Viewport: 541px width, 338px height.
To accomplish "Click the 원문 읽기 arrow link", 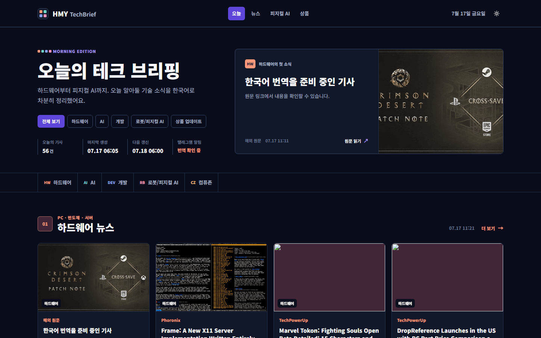I will [356, 141].
